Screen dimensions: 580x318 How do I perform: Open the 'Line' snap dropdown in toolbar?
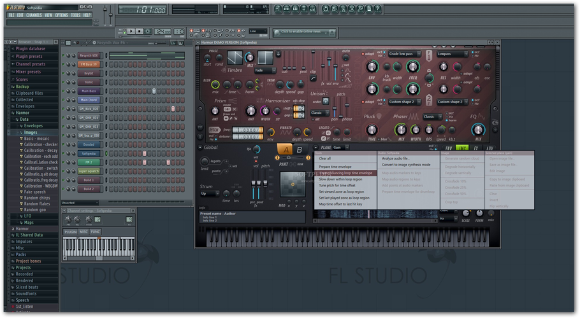coord(258,31)
